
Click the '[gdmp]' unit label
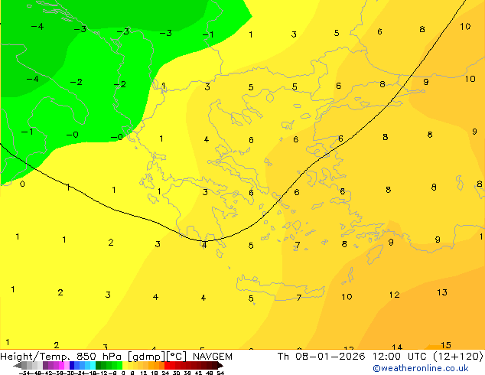coord(147,357)
